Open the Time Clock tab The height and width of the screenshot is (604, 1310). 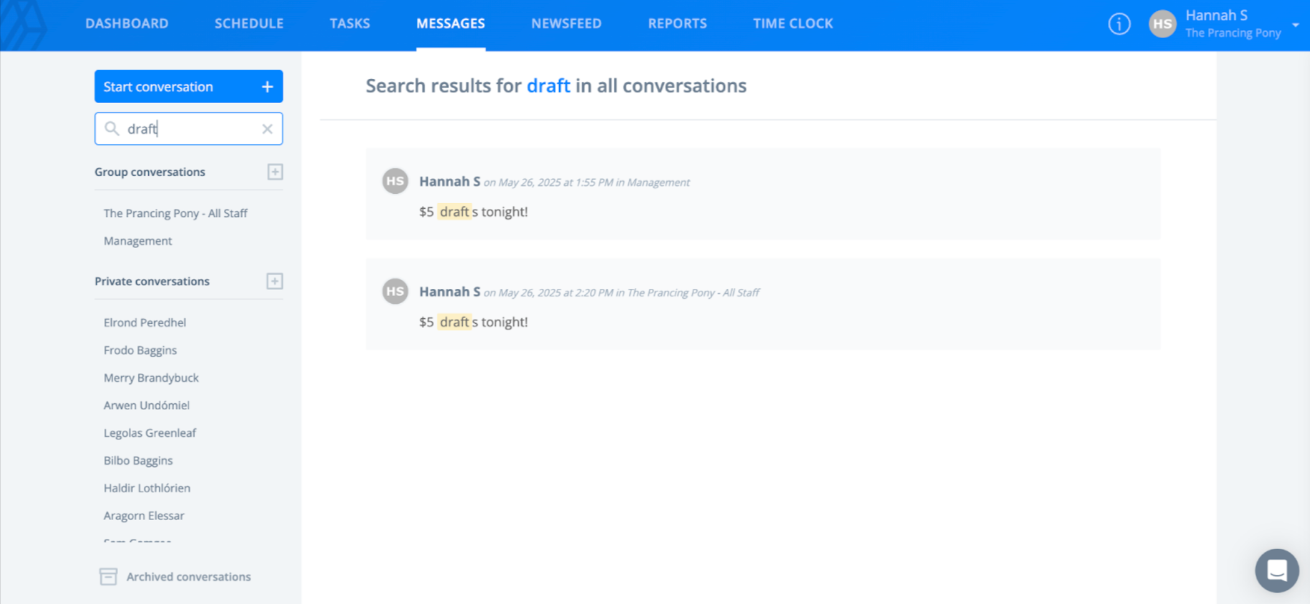click(792, 24)
